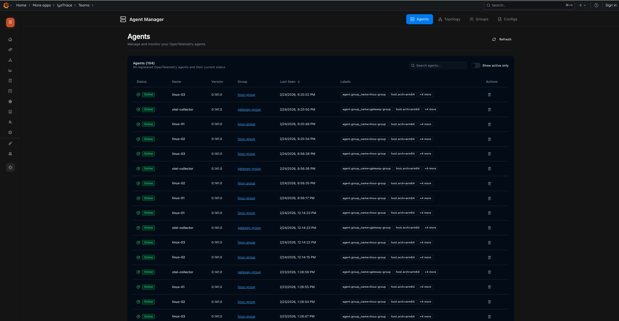Delete linux-02 agent seen 12:14:15 PM
619x321 pixels.
pyautogui.click(x=489, y=258)
